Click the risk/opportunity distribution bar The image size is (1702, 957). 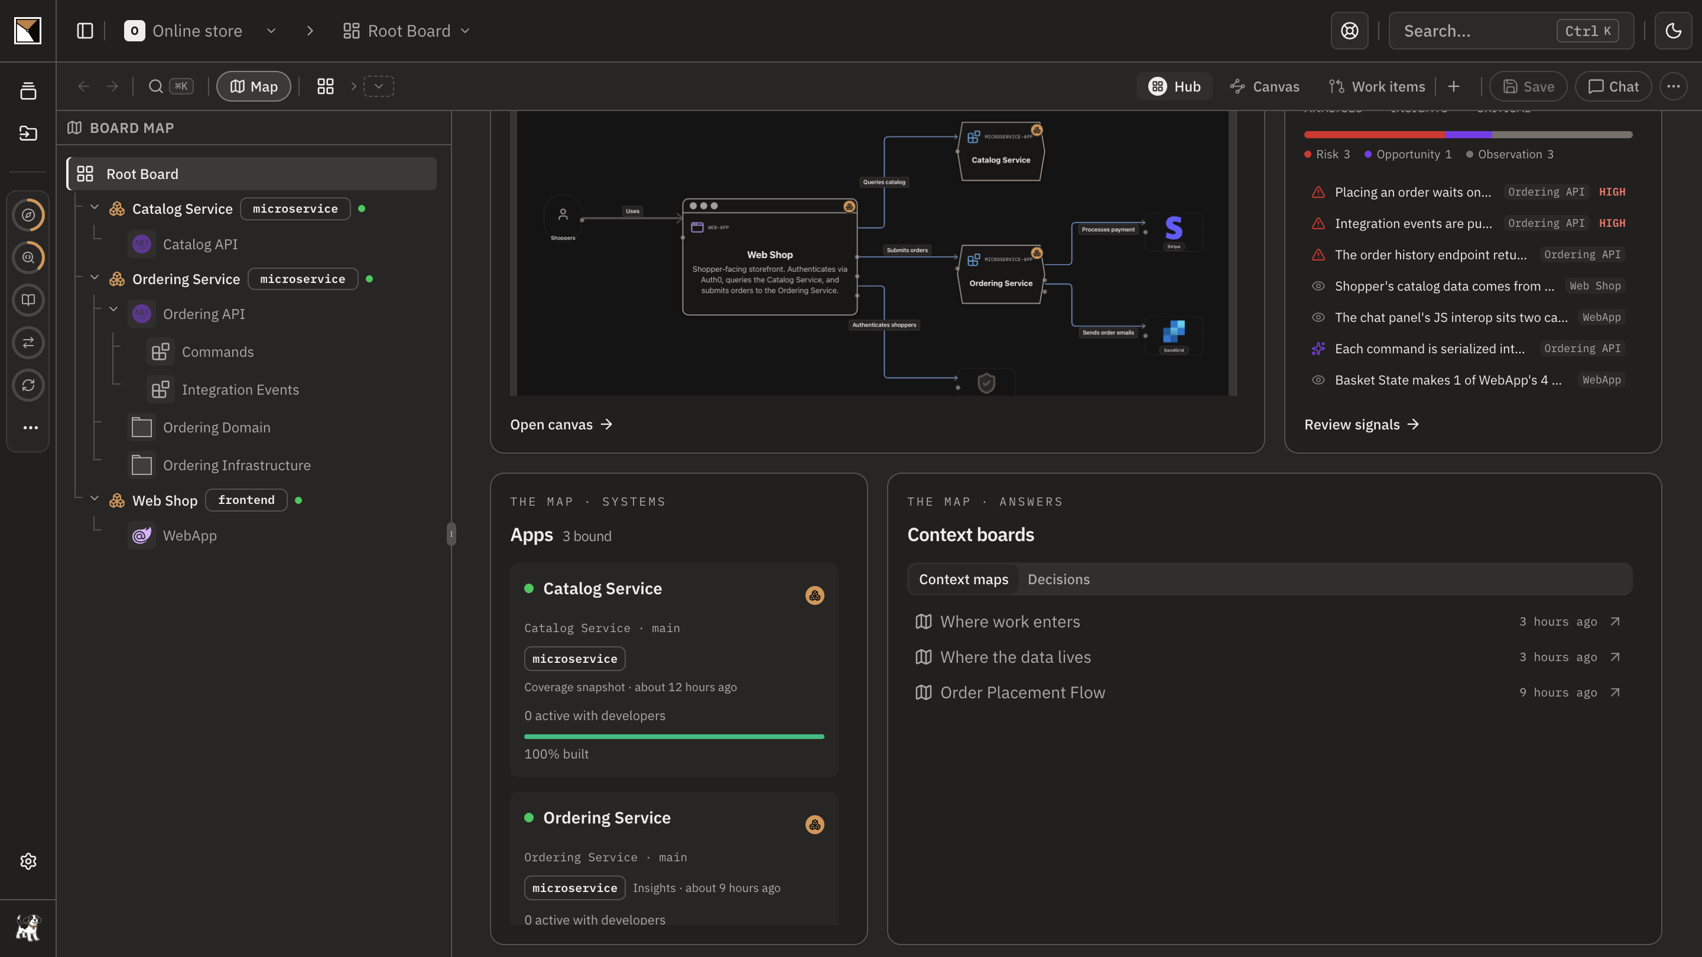[1468, 135]
